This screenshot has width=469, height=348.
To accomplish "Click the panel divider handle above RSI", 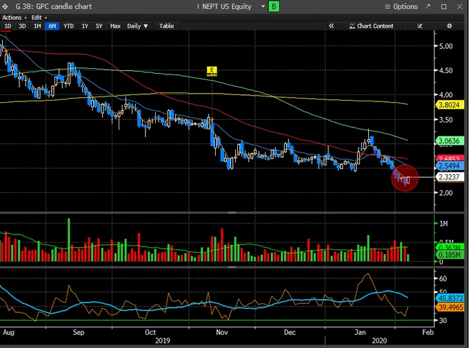I will pyautogui.click(x=232, y=267).
